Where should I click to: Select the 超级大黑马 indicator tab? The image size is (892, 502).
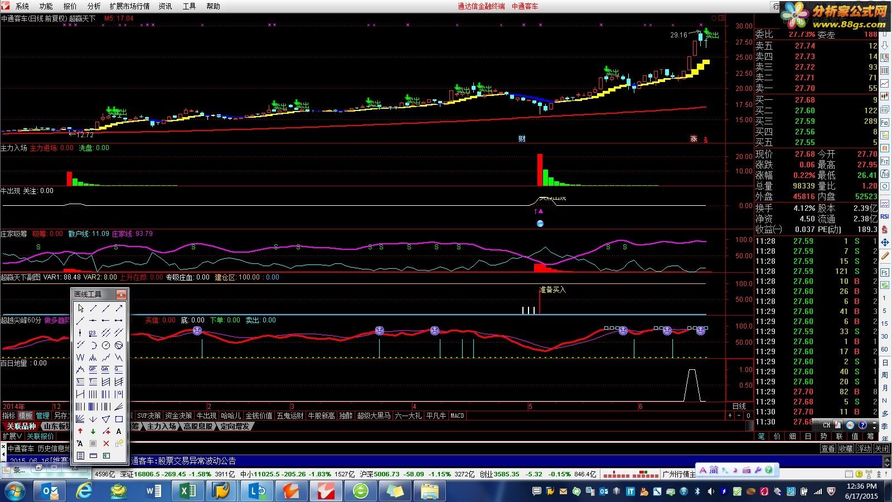tap(374, 416)
